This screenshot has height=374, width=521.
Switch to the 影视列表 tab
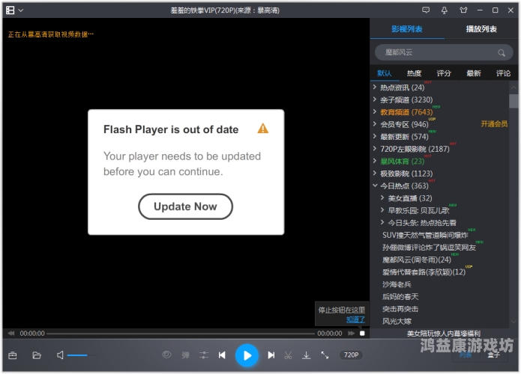pos(407,29)
